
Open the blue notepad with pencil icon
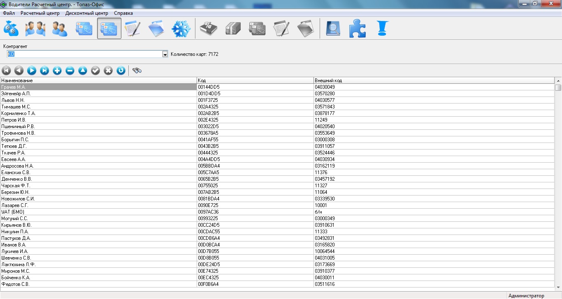[132, 28]
